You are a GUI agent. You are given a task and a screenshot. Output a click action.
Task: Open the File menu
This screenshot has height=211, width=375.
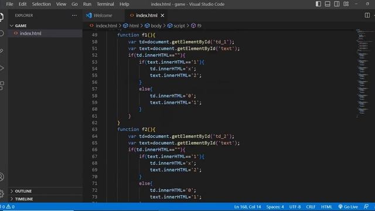[9, 4]
